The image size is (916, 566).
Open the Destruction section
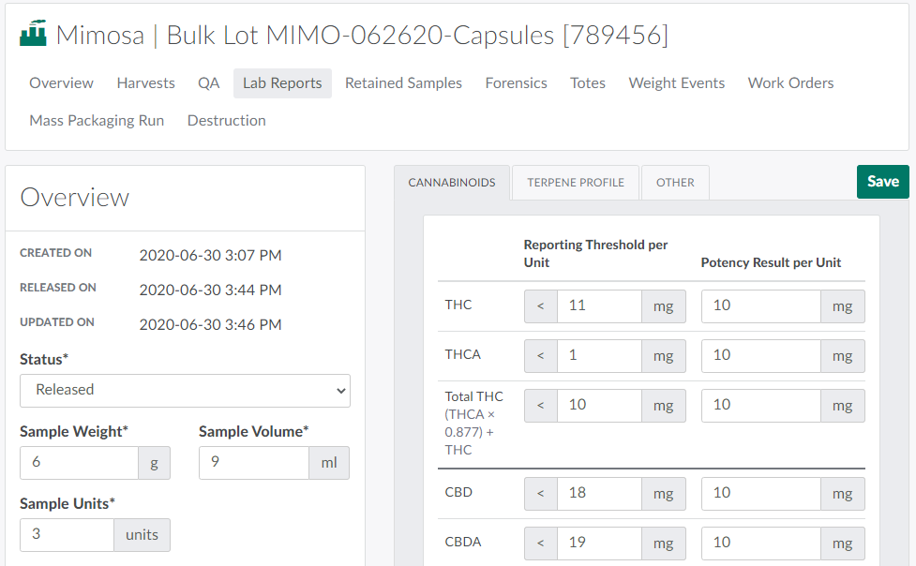coord(226,121)
